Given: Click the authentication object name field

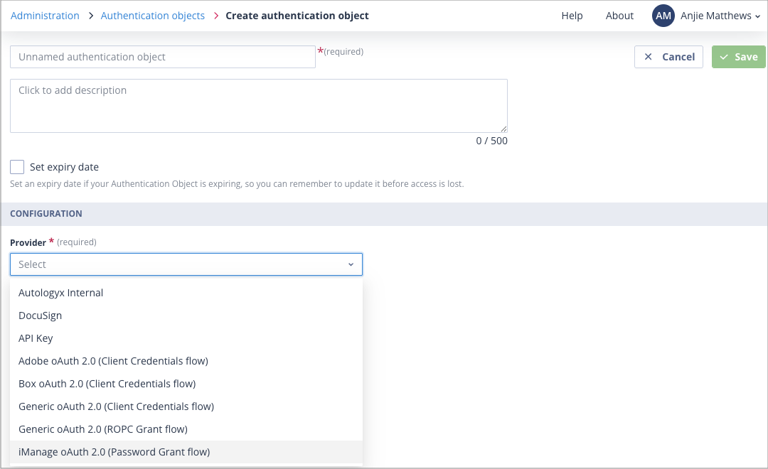Looking at the screenshot, I should [x=163, y=57].
